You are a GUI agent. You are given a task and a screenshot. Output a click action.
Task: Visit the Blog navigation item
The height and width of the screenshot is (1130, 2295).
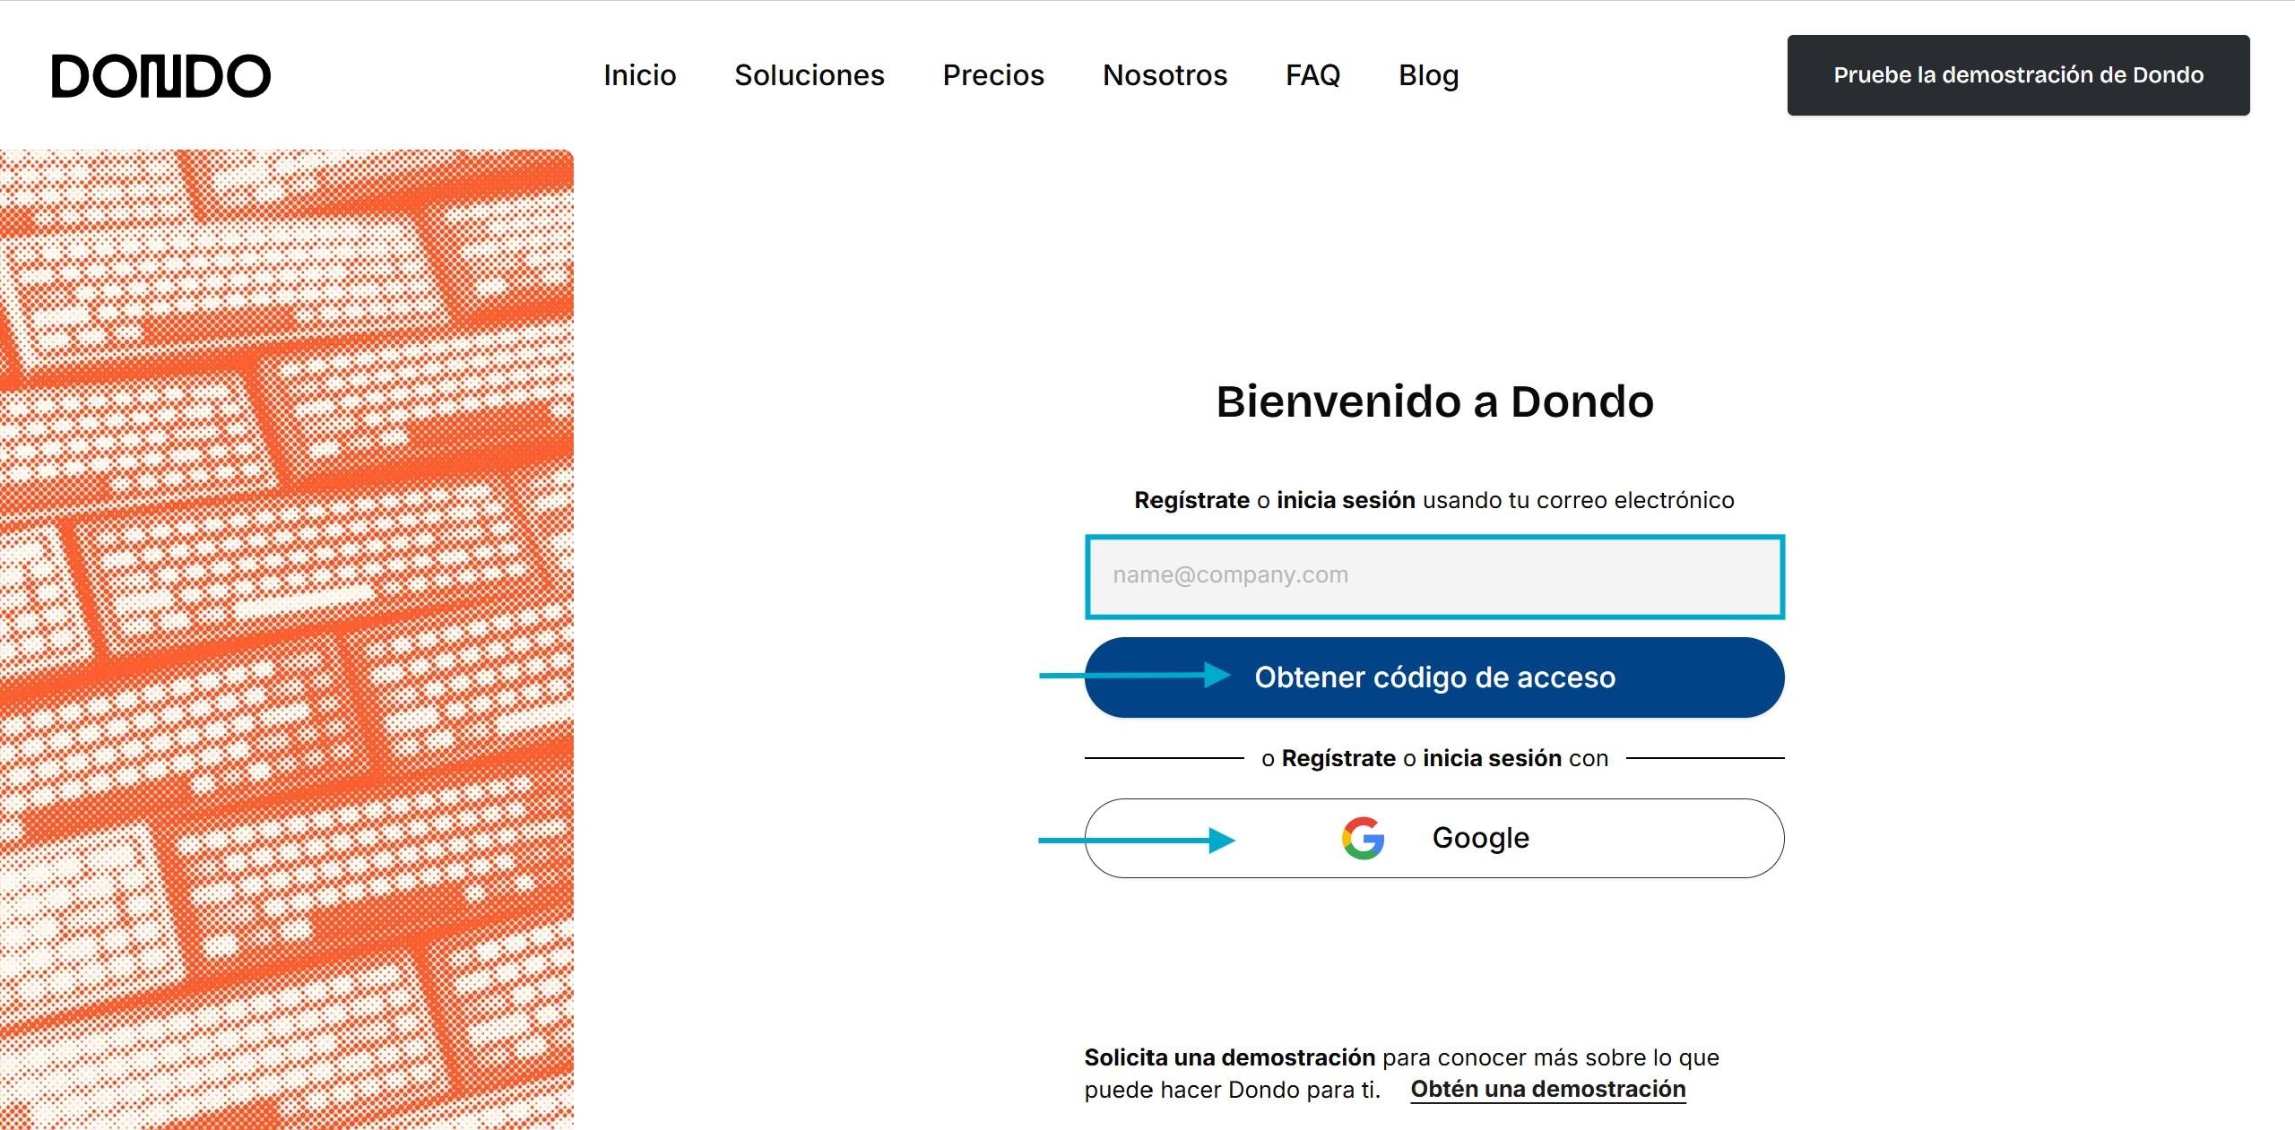coord(1428,75)
